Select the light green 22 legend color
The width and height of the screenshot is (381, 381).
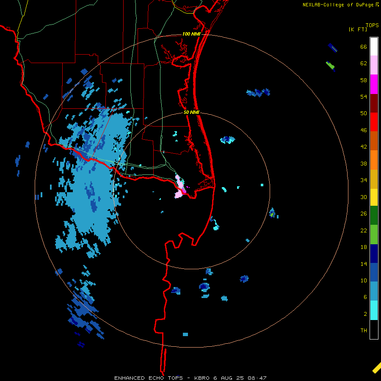tap(374, 235)
